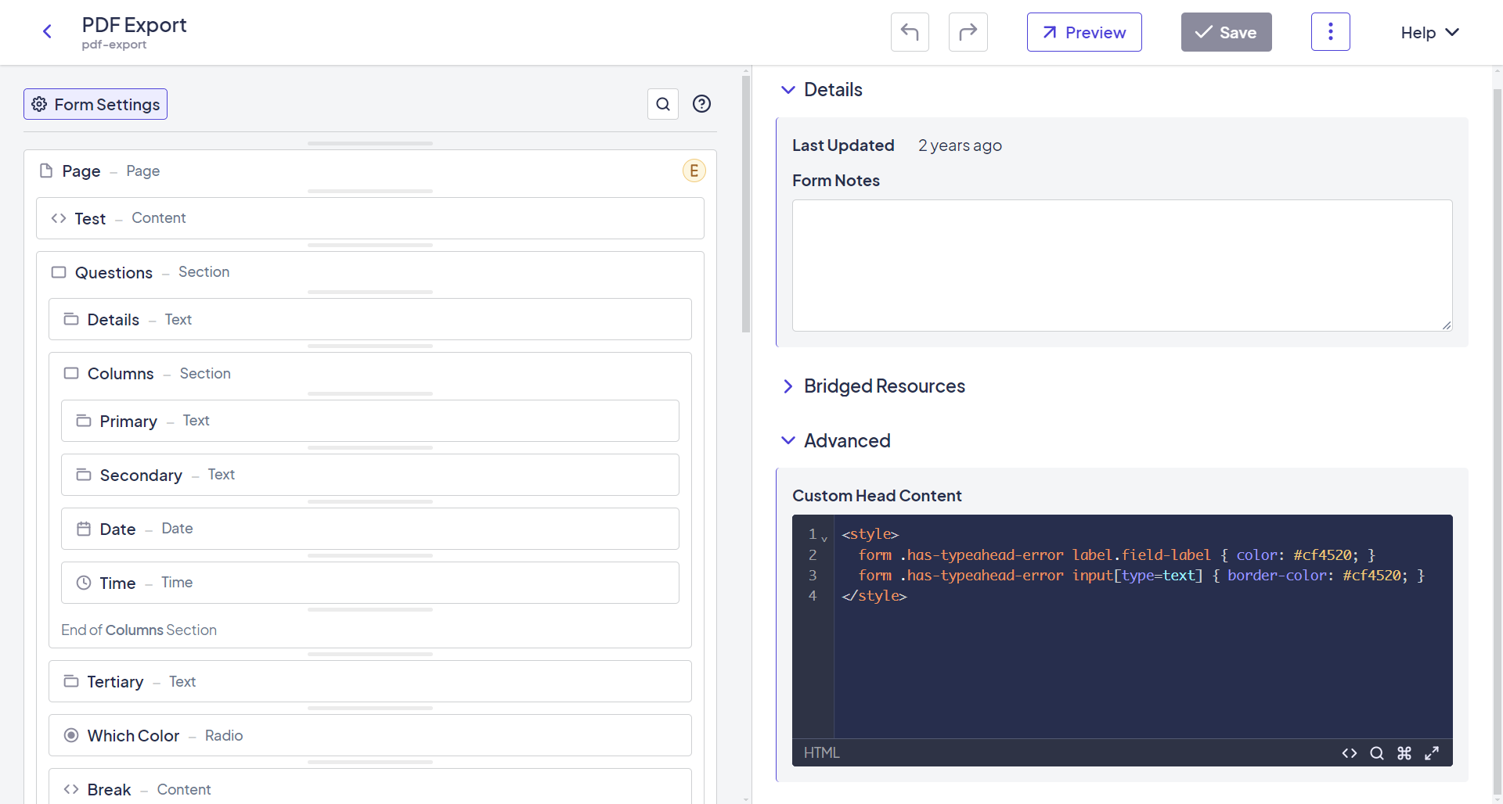Click the search icon above the form tree
1503x804 pixels.
[663, 104]
